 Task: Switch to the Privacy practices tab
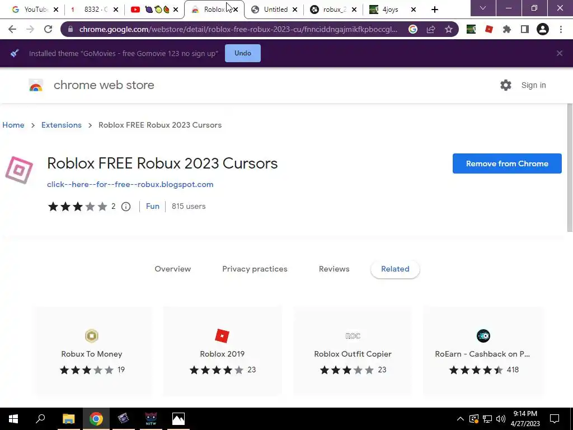[255, 269]
